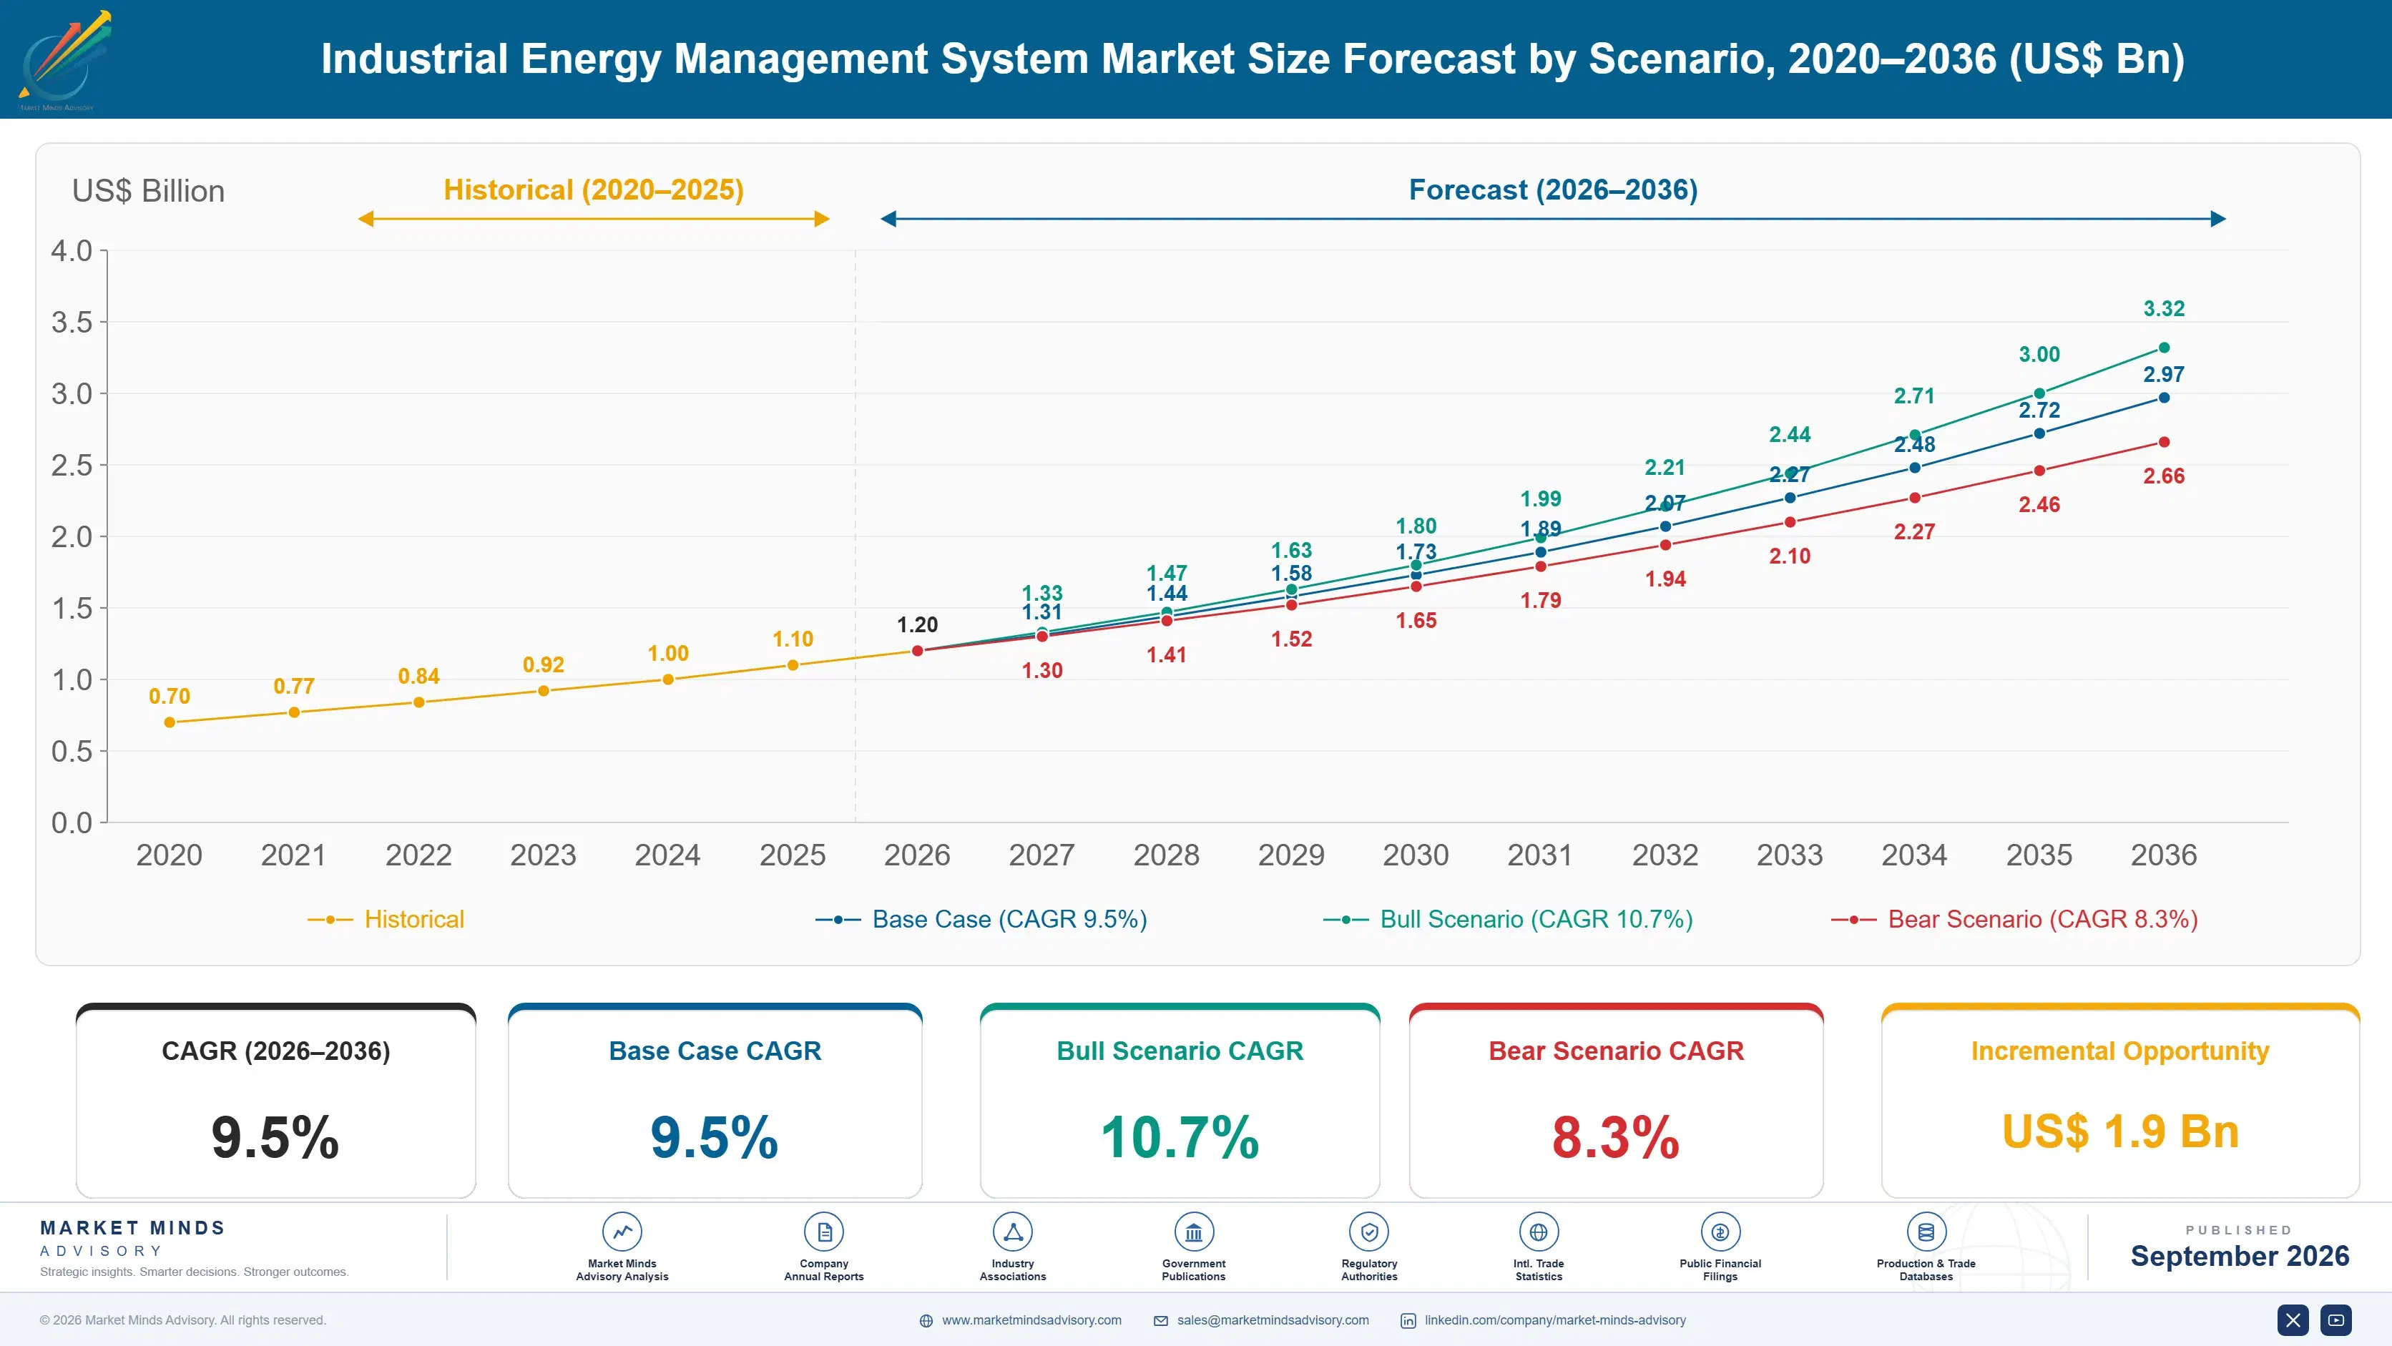The image size is (2392, 1346).
Task: Click the 2034 Base case point 2.48
Action: [x=1915, y=468]
